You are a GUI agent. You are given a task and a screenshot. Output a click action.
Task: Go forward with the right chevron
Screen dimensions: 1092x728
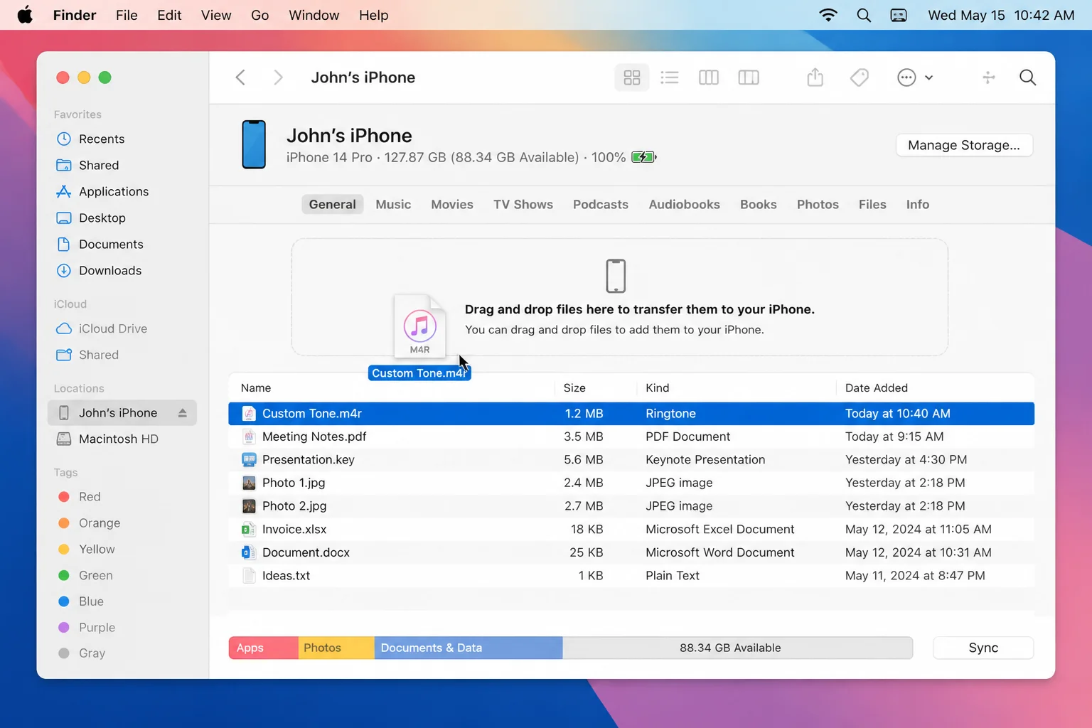[x=278, y=77]
